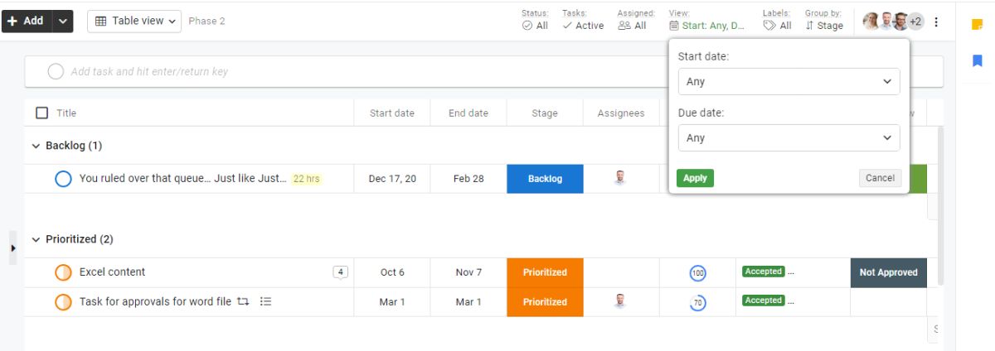Open the Start date dropdown
The image size is (995, 351).
click(x=789, y=82)
